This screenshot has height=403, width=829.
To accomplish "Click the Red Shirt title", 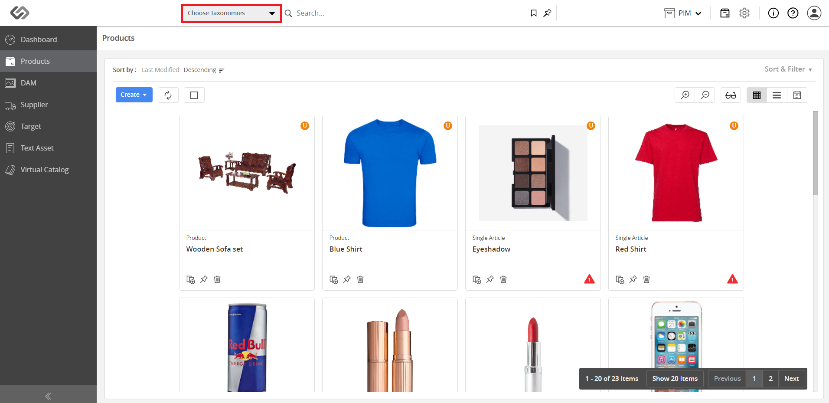I will (x=631, y=249).
